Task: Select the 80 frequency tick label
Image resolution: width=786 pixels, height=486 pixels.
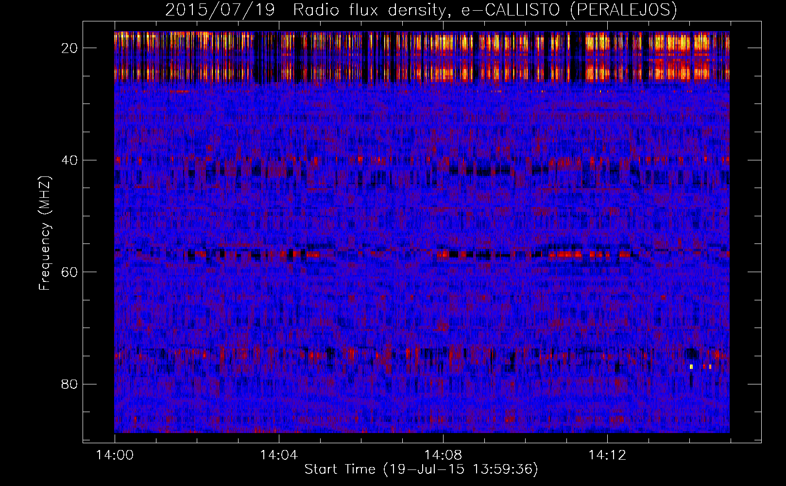Action: point(70,384)
